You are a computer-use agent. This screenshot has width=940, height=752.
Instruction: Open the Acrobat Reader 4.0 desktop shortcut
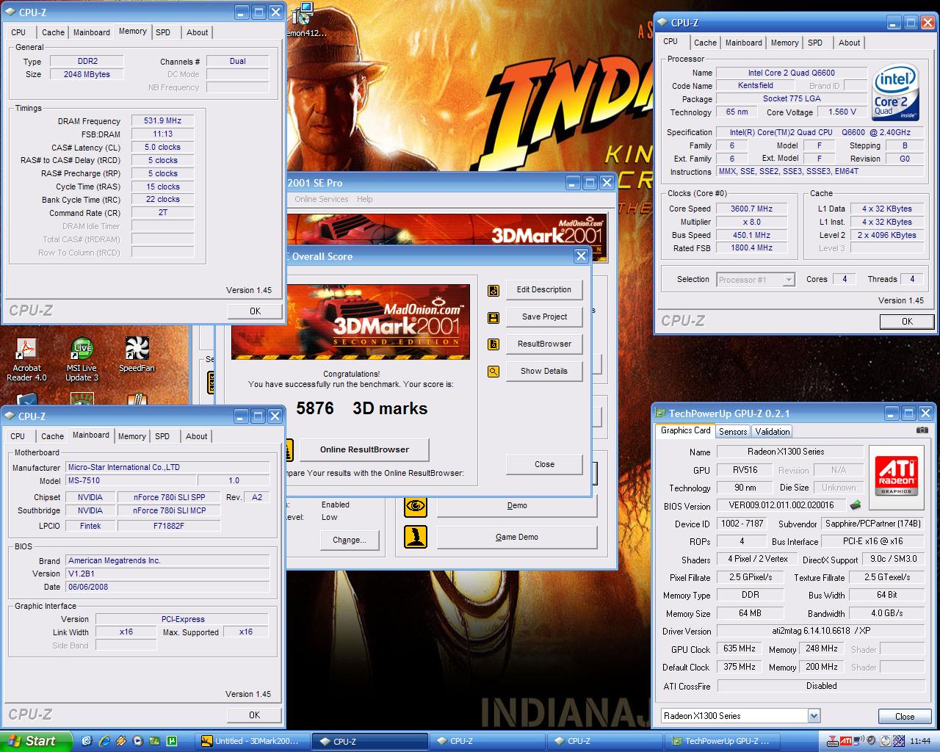pyautogui.click(x=26, y=360)
